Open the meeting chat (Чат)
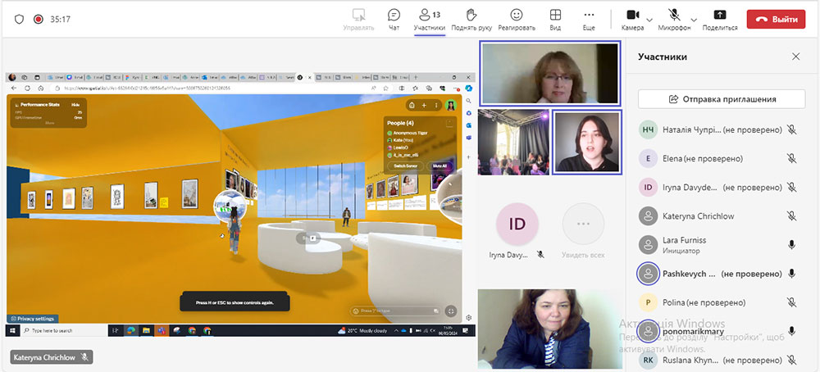Screen dimensions: 820x372 pyautogui.click(x=394, y=20)
